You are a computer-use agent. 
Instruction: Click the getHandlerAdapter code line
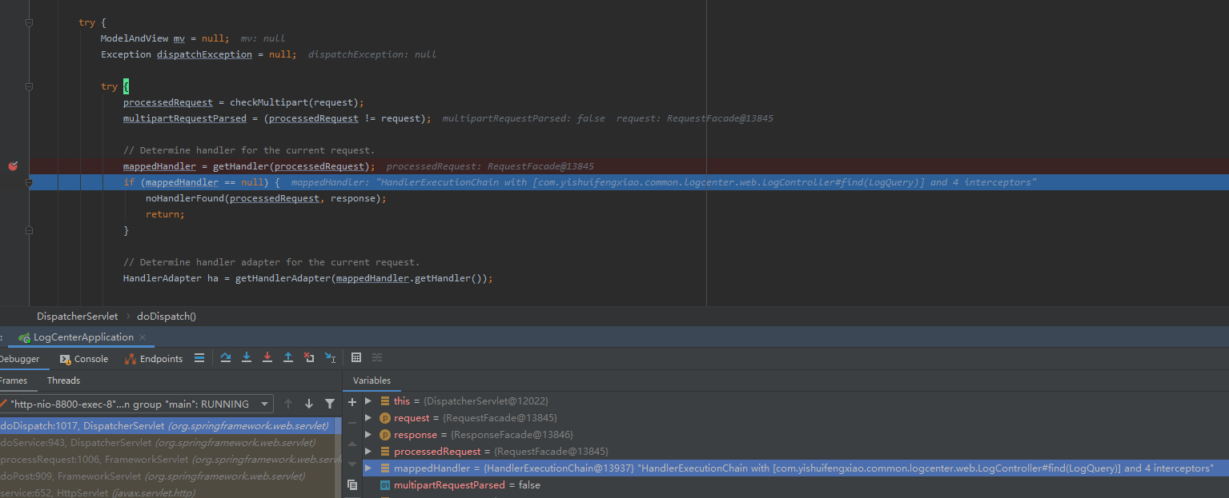pyautogui.click(x=307, y=278)
